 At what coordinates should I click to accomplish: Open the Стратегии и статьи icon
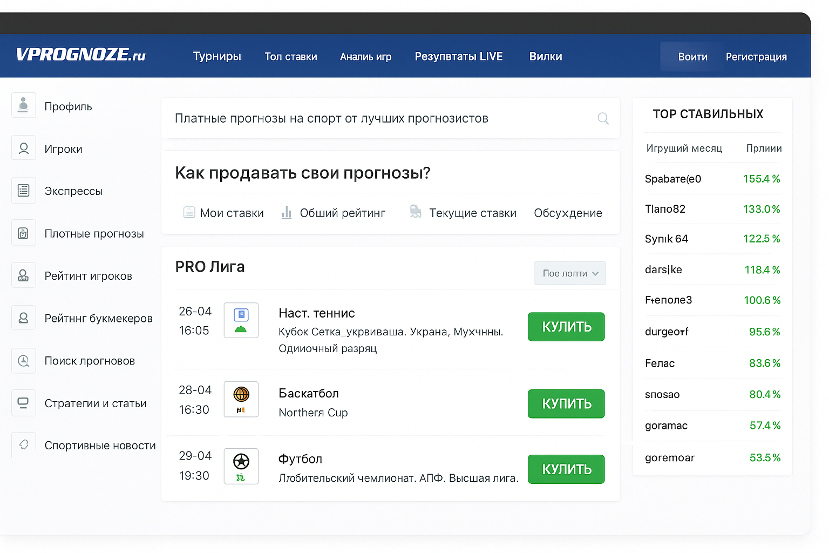coord(23,403)
